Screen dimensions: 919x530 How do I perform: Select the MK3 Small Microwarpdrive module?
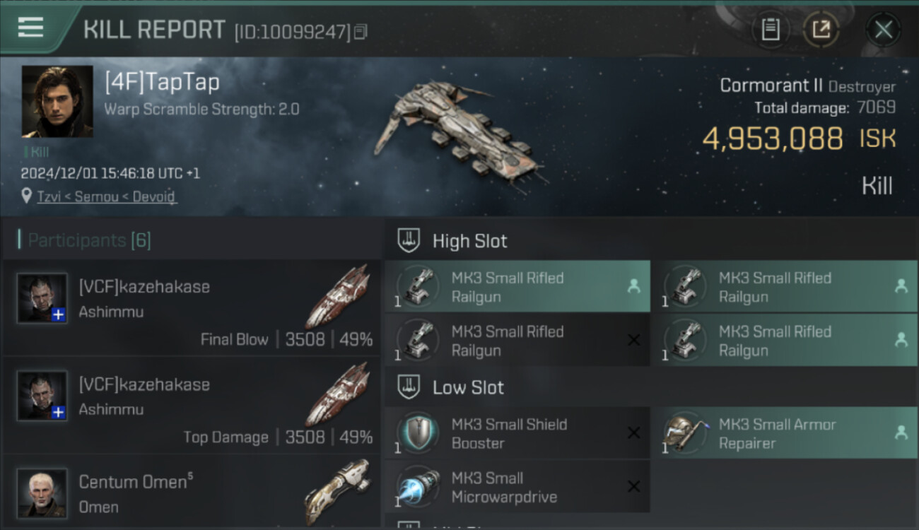pos(517,487)
